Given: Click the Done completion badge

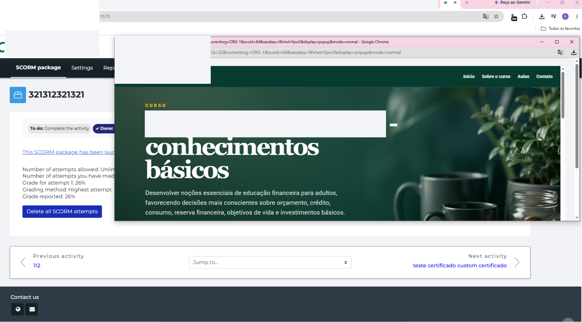Looking at the screenshot, I should (104, 128).
